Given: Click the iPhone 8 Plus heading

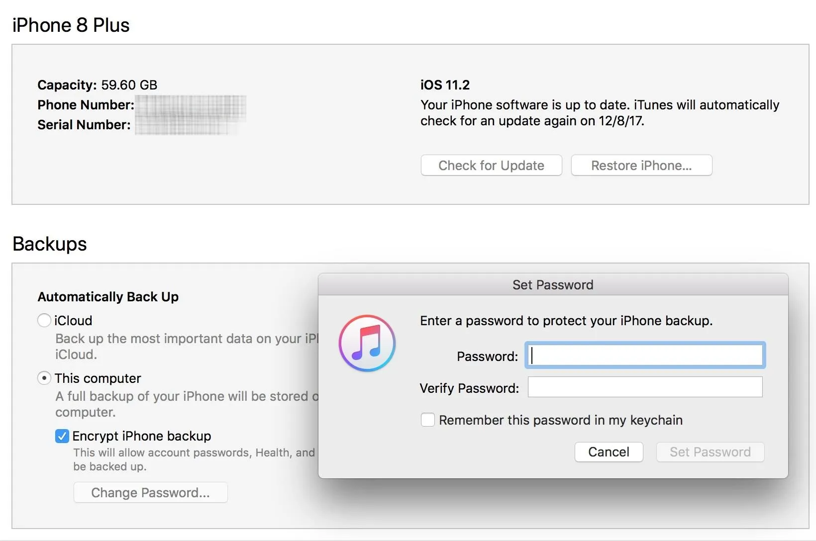Looking at the screenshot, I should (x=71, y=25).
